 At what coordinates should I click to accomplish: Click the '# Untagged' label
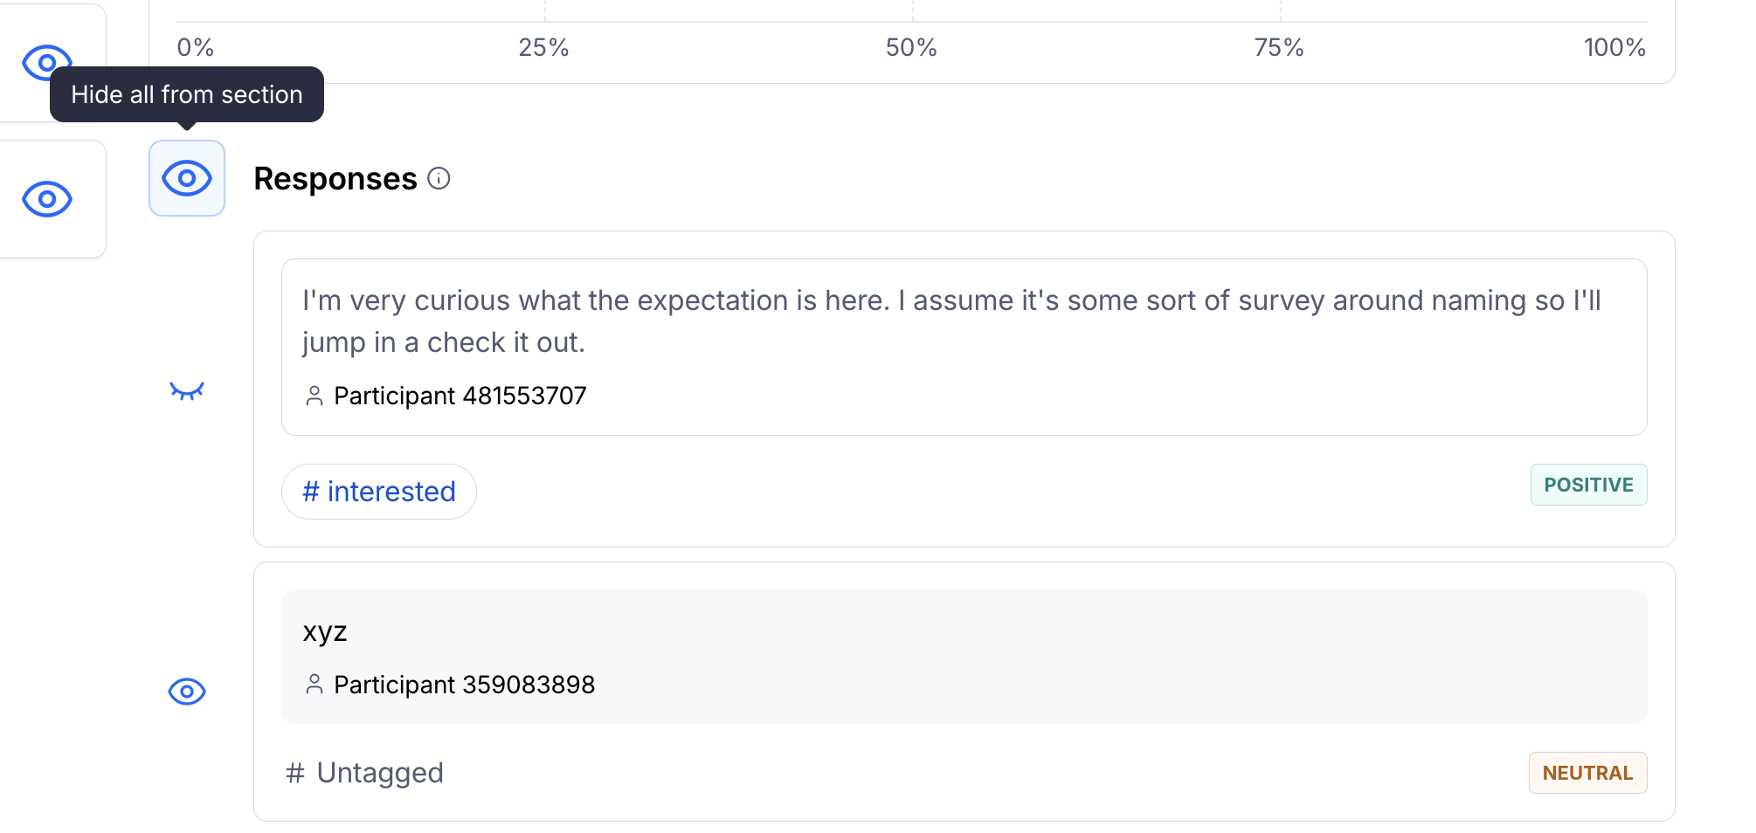(x=365, y=773)
